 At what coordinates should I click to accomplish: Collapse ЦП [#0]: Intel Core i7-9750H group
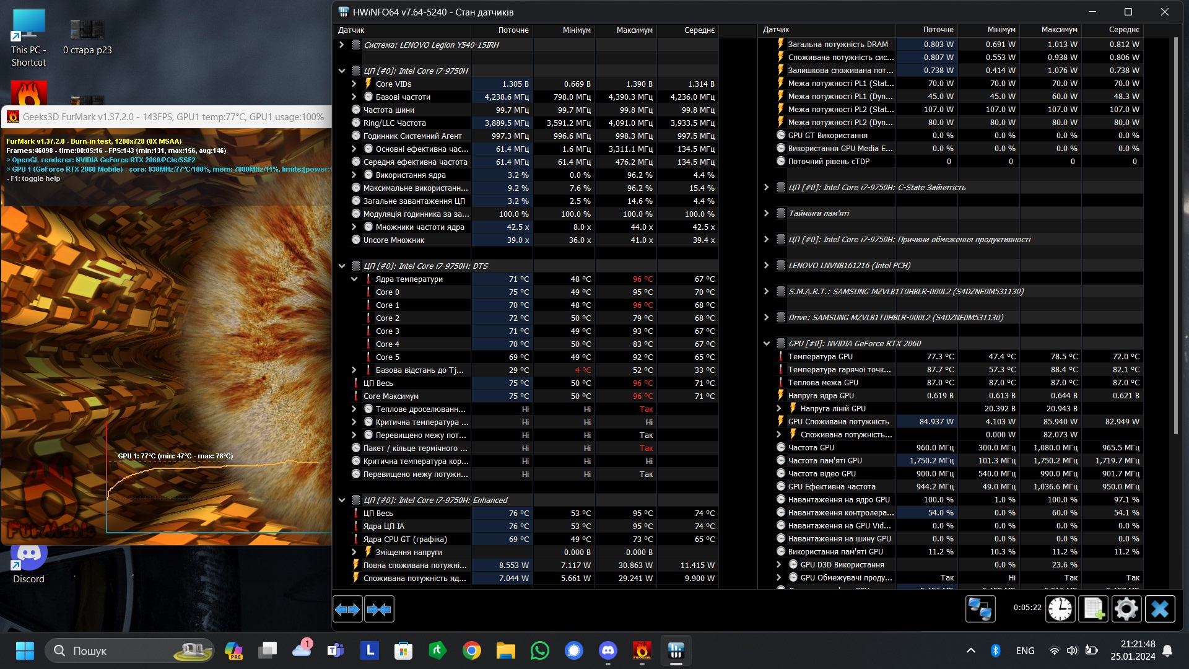pyautogui.click(x=341, y=71)
